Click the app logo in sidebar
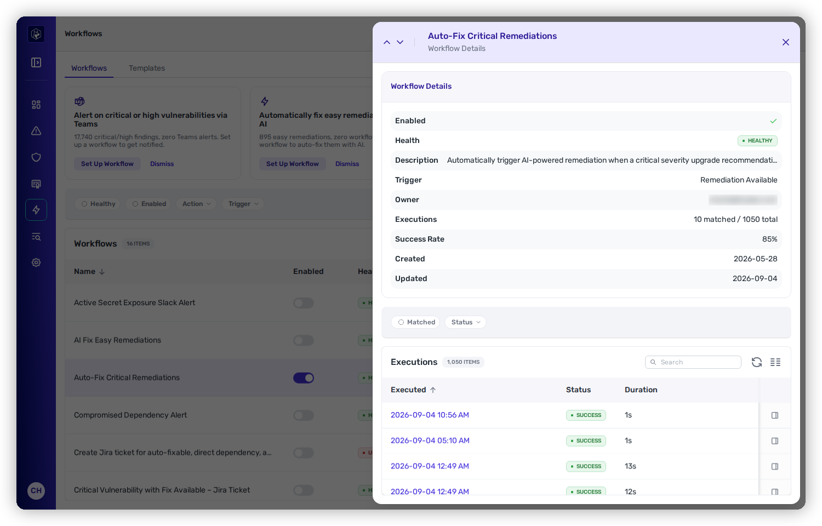This screenshot has width=822, height=526. coord(36,34)
